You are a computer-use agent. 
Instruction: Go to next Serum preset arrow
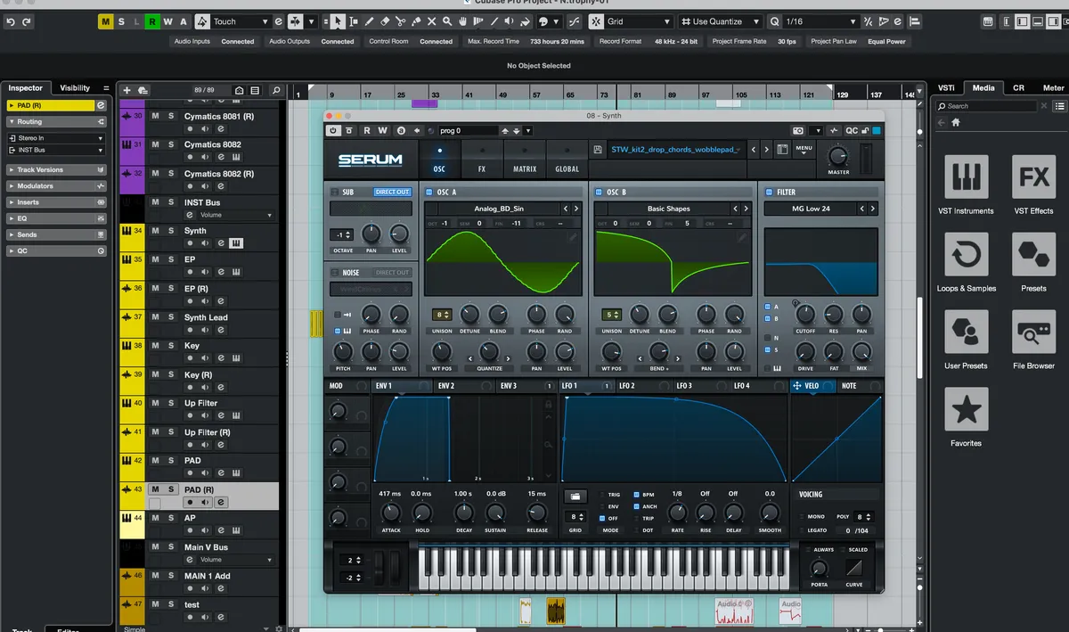pos(767,150)
